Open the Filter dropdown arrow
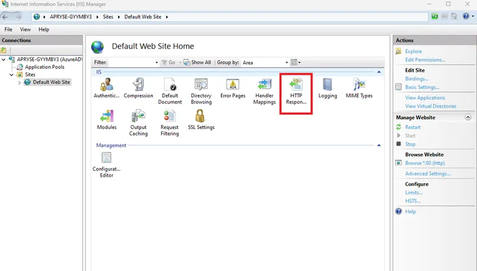This screenshot has width=477, height=271. 157,63
